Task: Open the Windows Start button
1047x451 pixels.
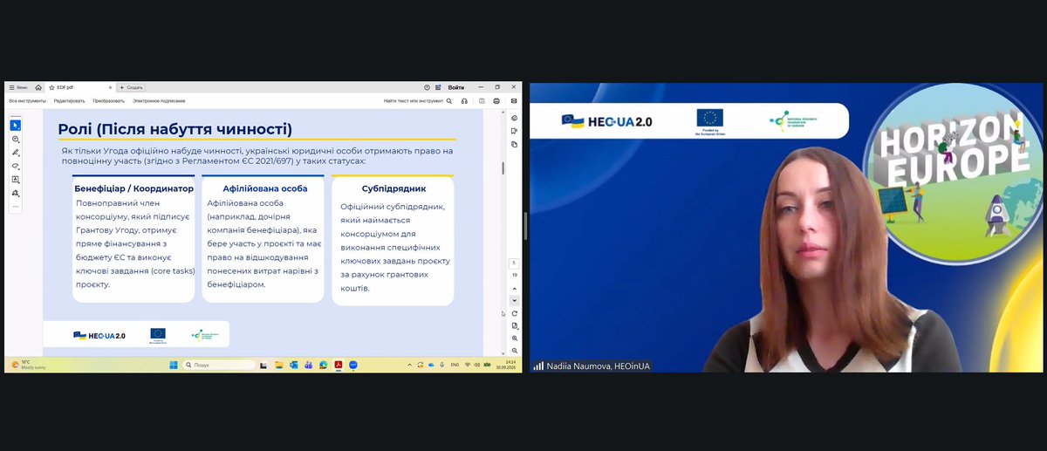Action: (173, 365)
